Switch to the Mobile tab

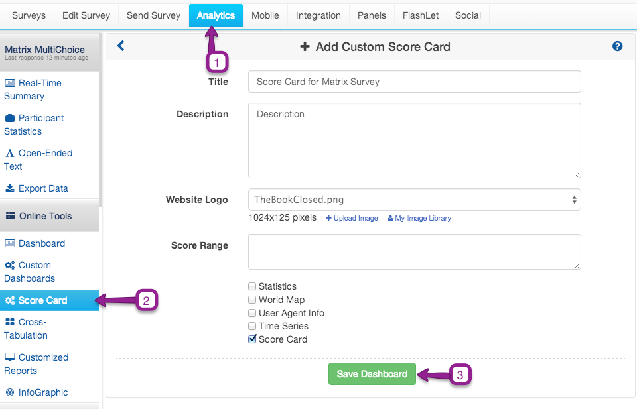click(265, 15)
